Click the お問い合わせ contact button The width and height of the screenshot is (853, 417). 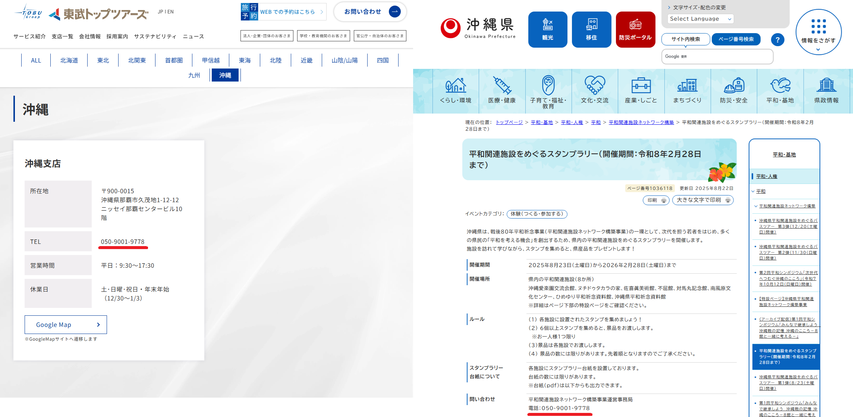pos(370,12)
